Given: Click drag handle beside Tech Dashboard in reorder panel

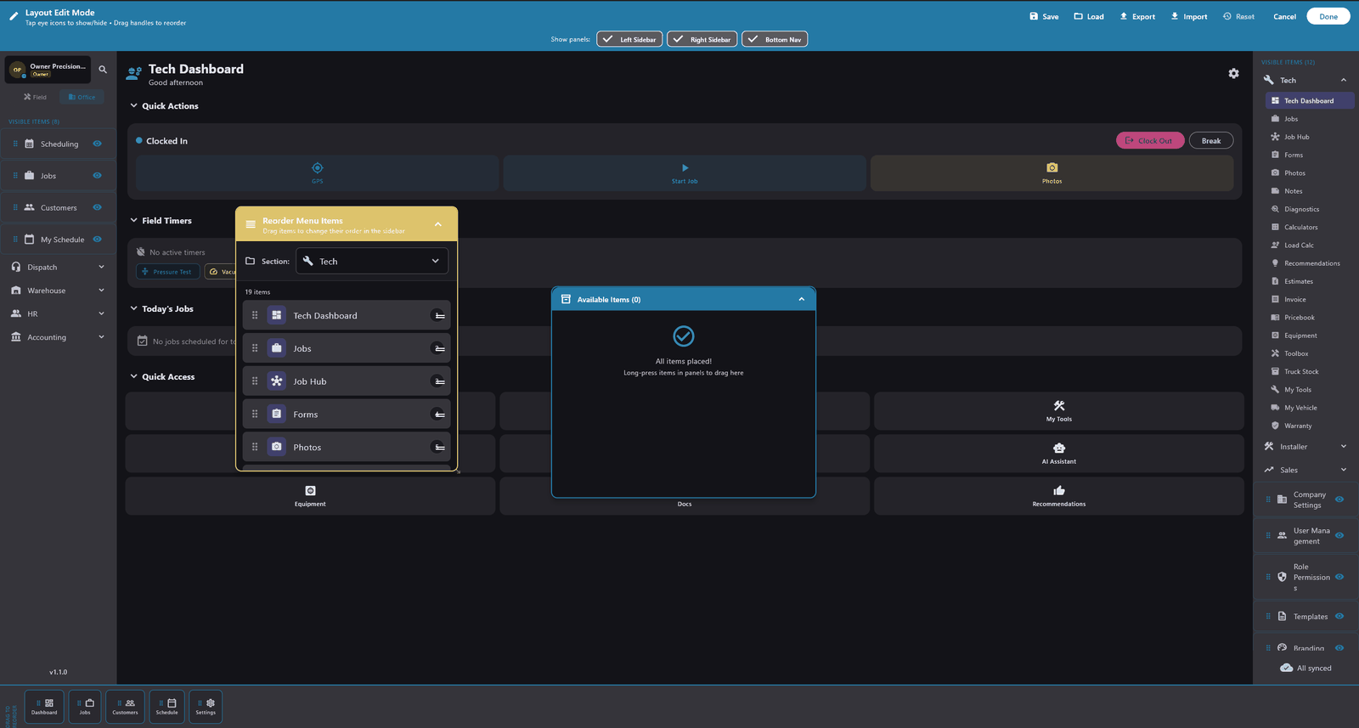Looking at the screenshot, I should [255, 315].
